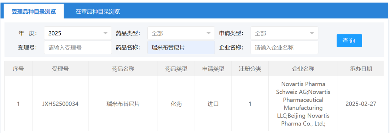This screenshot has width=390, height=133.
Task: Click the 申请类型 column header
Action: click(213, 69)
